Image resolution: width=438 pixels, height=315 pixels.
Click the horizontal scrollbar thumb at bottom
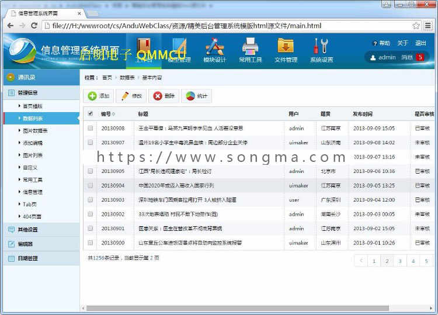(238, 308)
